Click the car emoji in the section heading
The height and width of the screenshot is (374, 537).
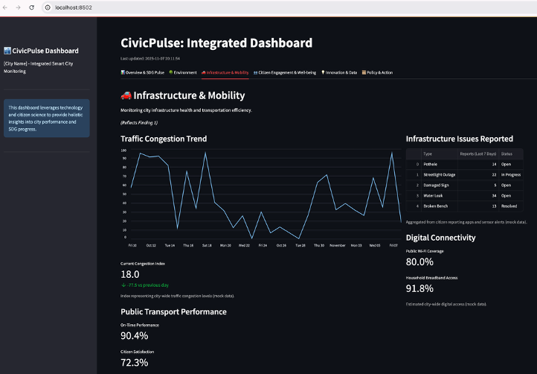[126, 95]
